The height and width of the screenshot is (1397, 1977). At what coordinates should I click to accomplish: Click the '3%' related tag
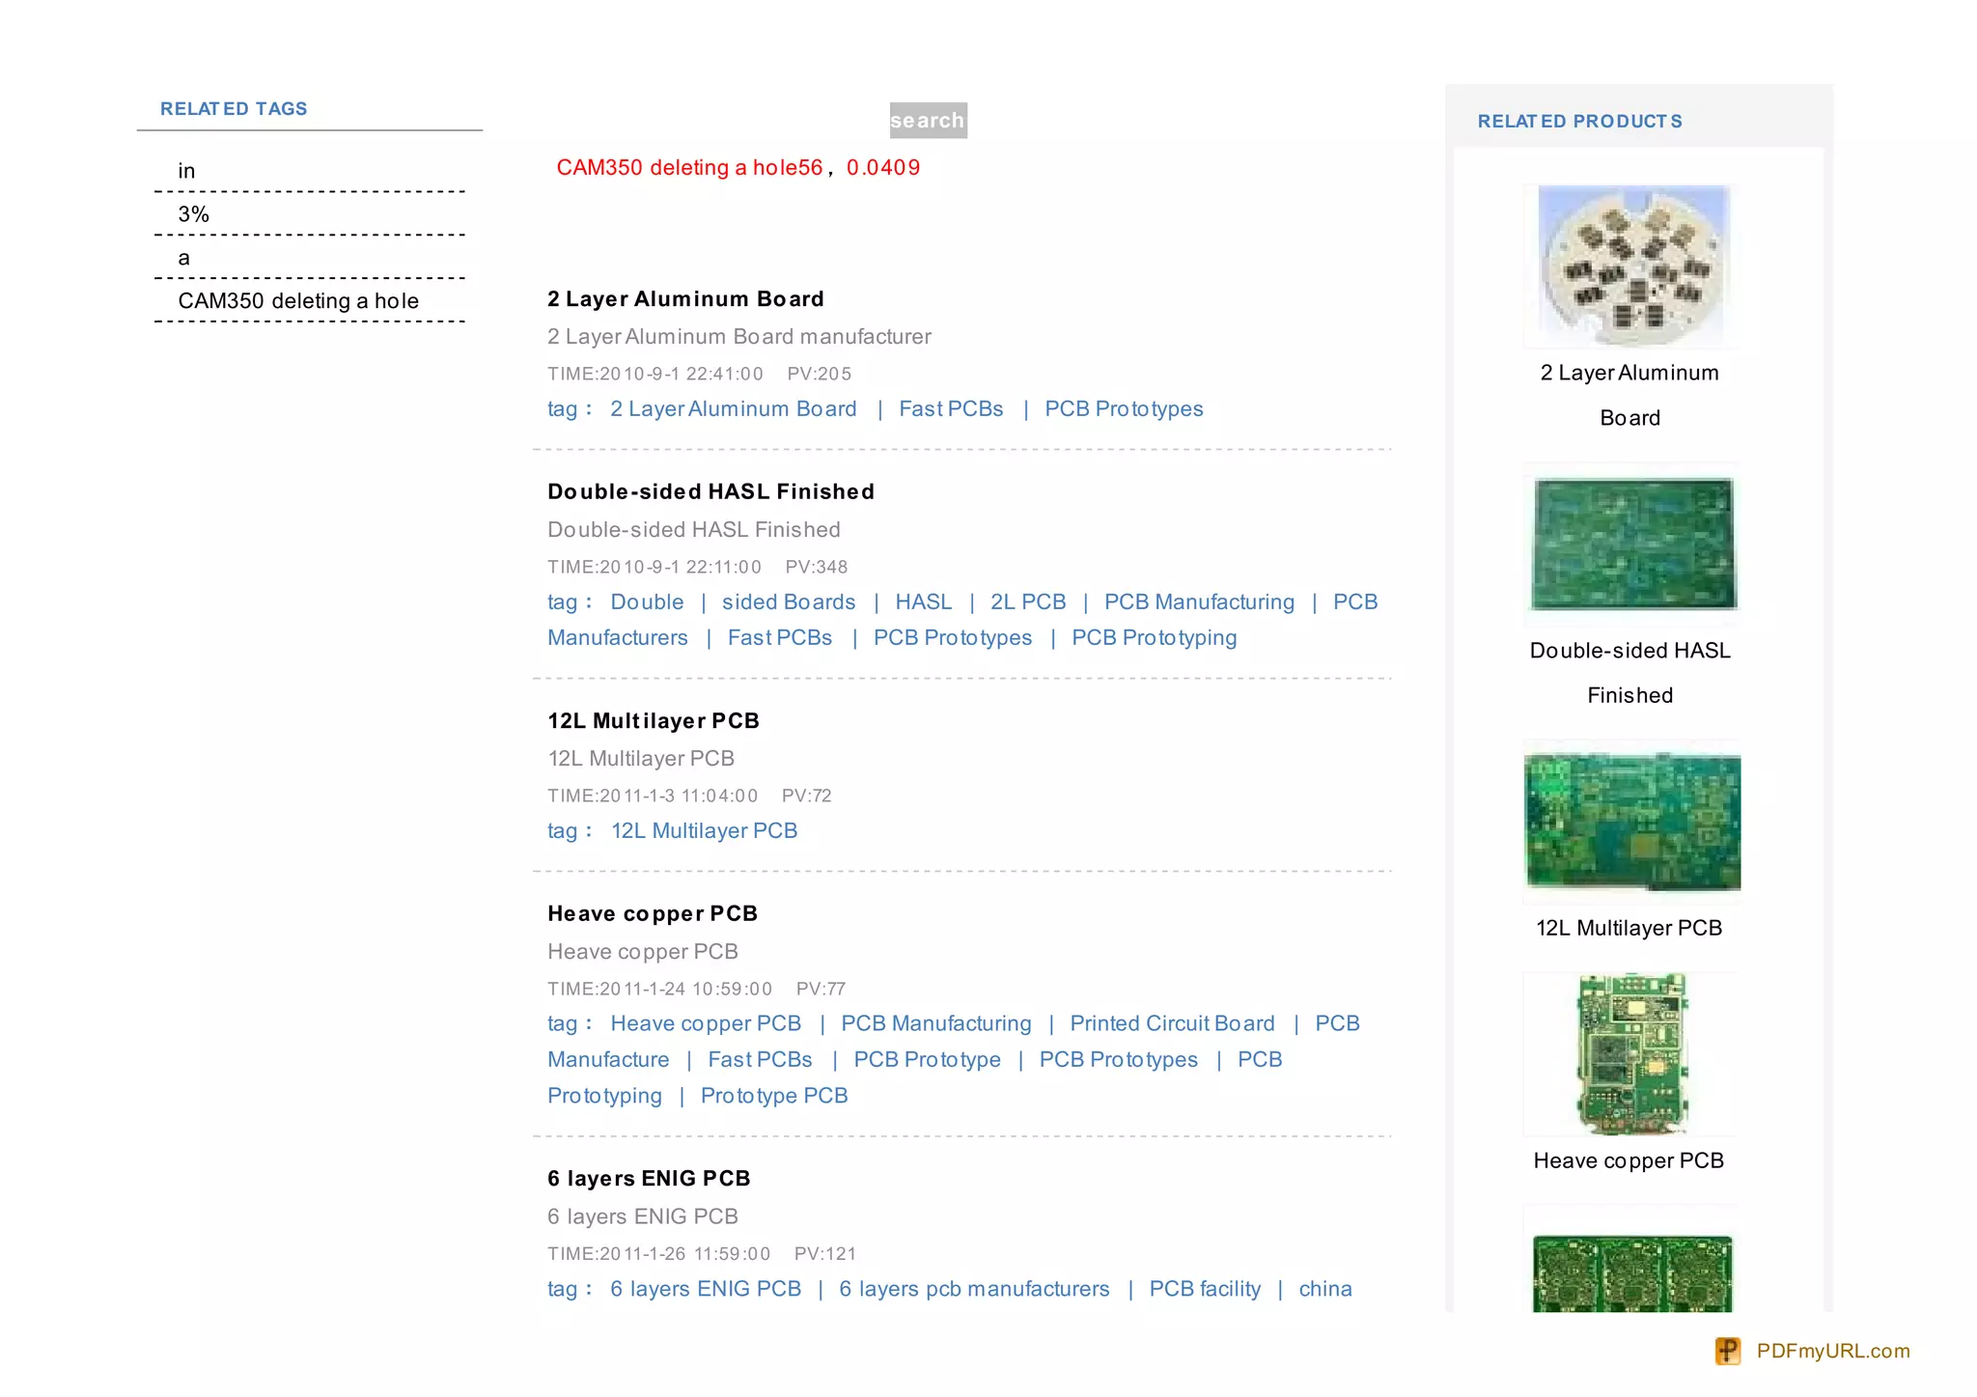click(x=193, y=214)
